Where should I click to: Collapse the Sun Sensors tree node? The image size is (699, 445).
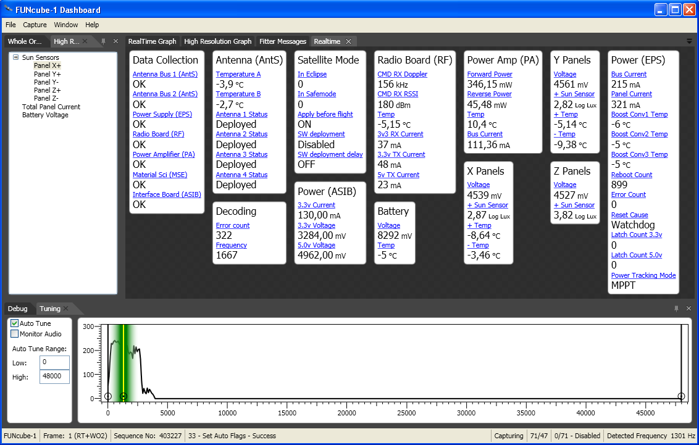click(15, 57)
